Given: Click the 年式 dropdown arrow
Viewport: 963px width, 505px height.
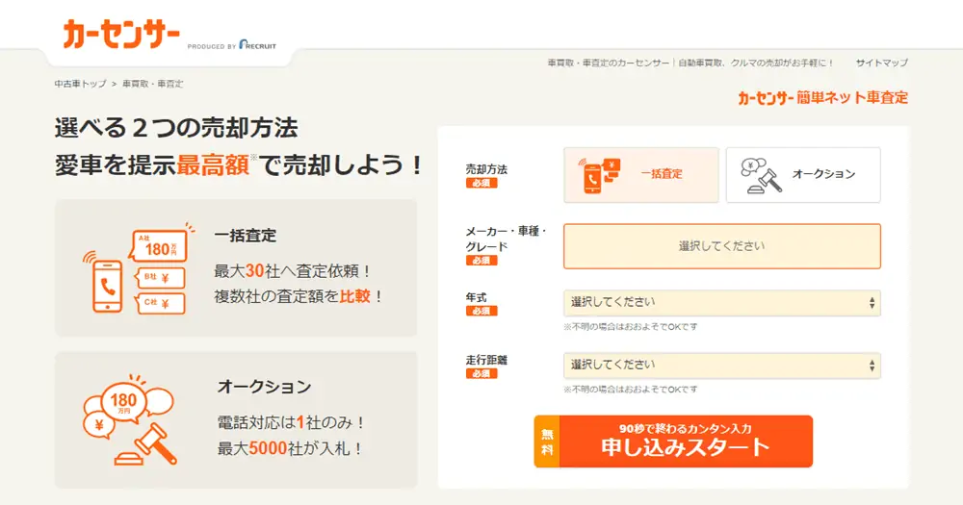Looking at the screenshot, I should click(872, 303).
